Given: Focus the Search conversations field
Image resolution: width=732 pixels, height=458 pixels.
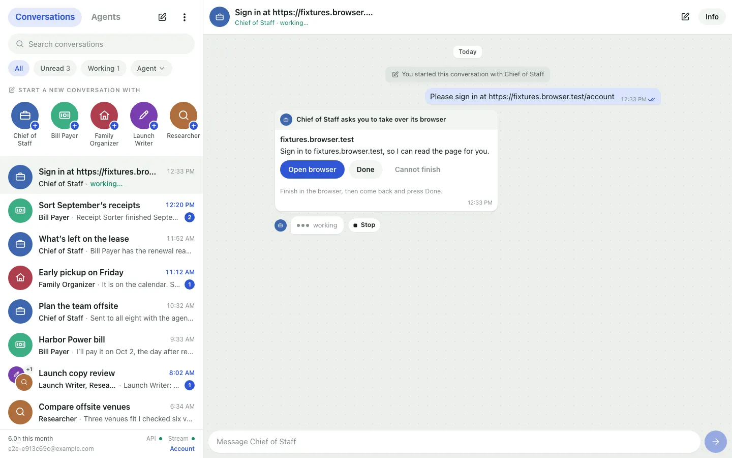Looking at the screenshot, I should point(102,44).
